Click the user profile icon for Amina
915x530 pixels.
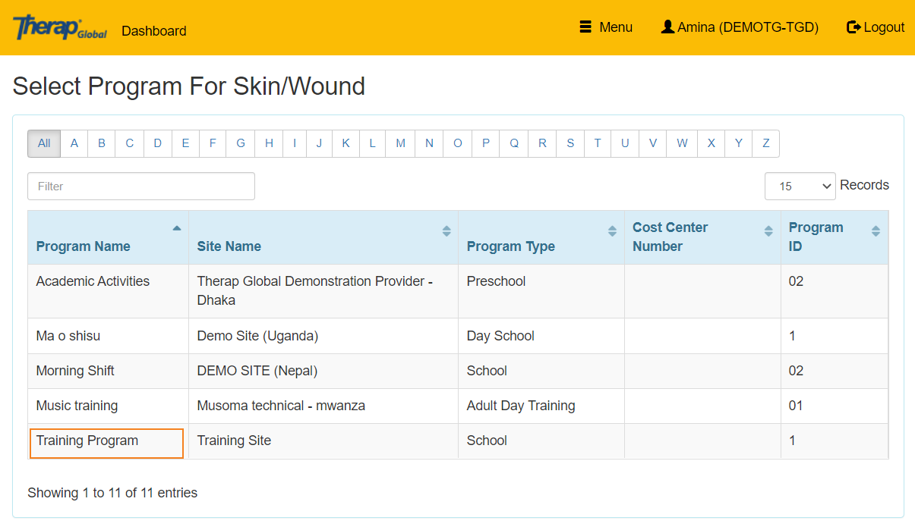[667, 27]
